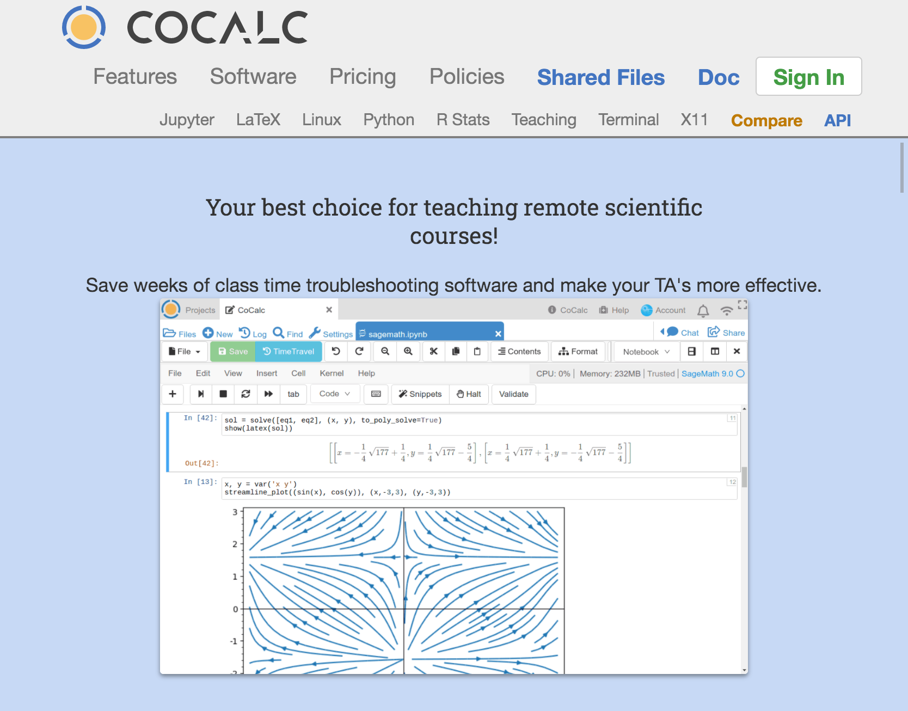This screenshot has height=711, width=908.
Task: Stop the running kernel
Action: point(223,394)
